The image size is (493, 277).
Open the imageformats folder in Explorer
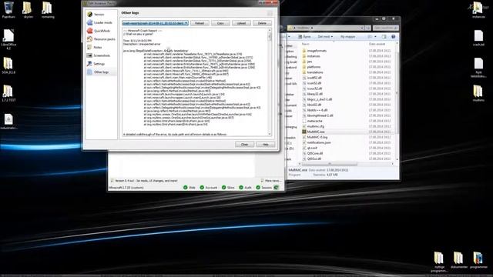(x=317, y=51)
